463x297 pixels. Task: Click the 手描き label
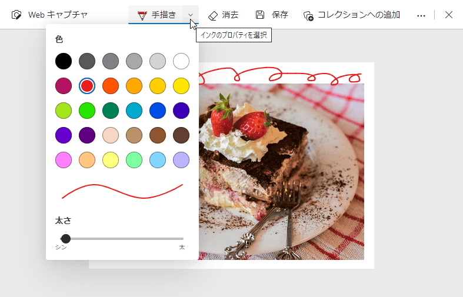[164, 15]
